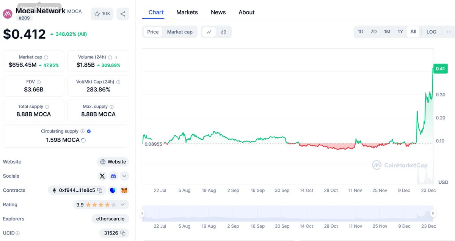
Task: Click the Moca Network logo icon
Action: click(x=8, y=14)
